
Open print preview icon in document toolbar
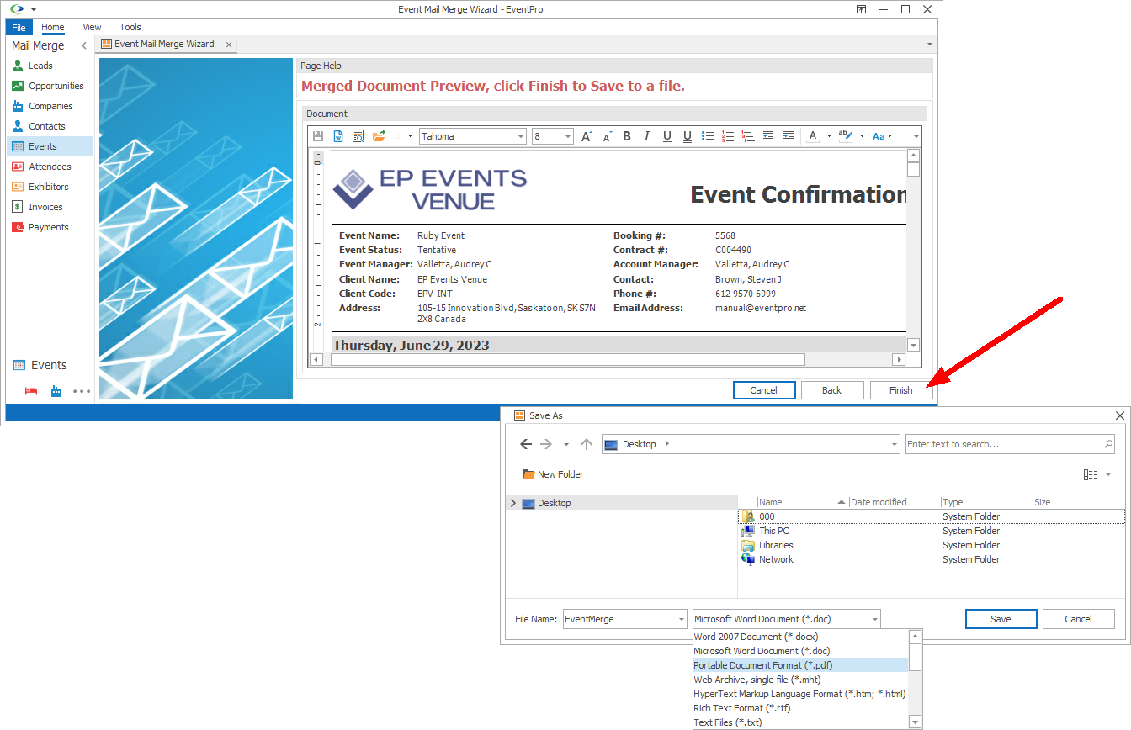pos(358,136)
